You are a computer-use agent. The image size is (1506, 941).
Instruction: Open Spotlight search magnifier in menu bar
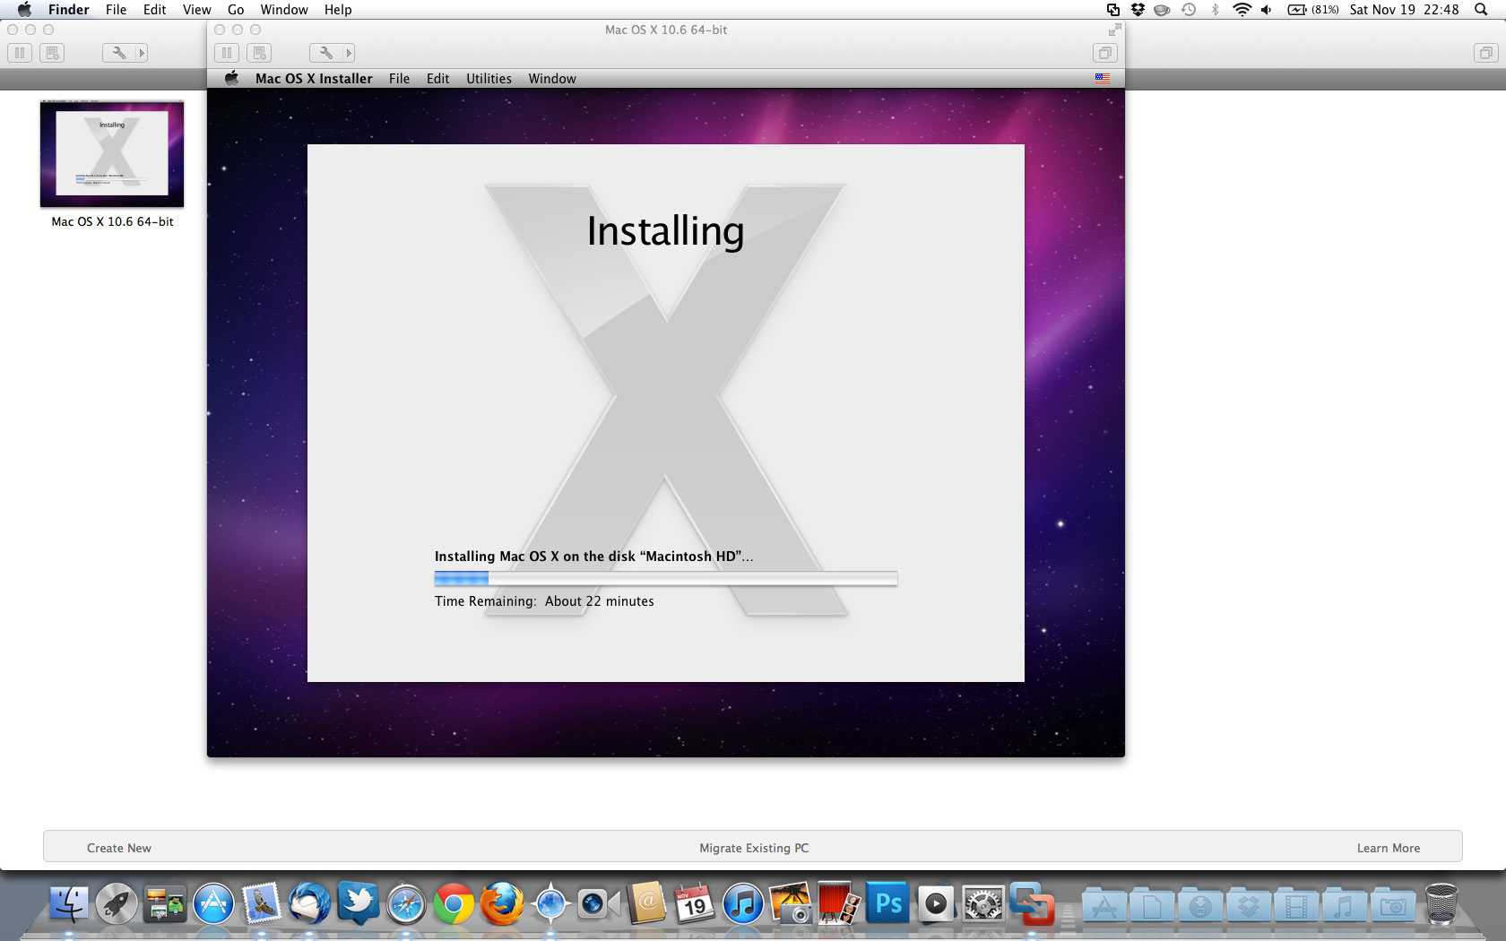coord(1481,10)
